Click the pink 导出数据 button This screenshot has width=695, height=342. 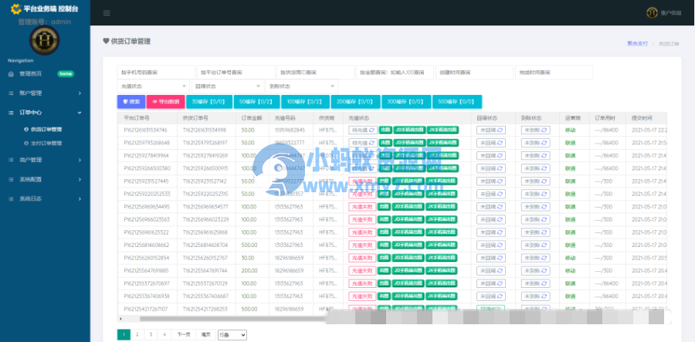pos(166,101)
